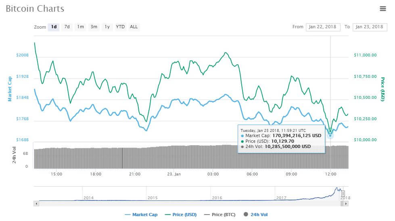Screen dimensions: 395x221
Task: Open the chart hamburger menu
Action: point(382,9)
